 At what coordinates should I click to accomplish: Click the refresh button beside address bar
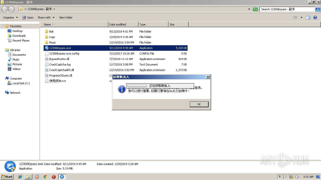[x=255, y=9]
